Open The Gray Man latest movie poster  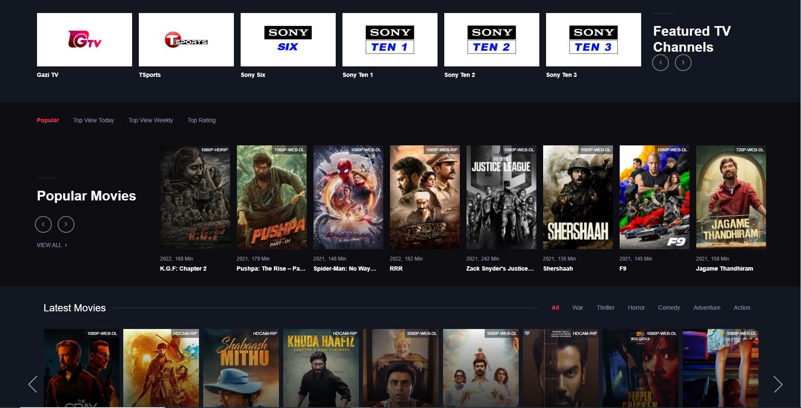point(82,368)
